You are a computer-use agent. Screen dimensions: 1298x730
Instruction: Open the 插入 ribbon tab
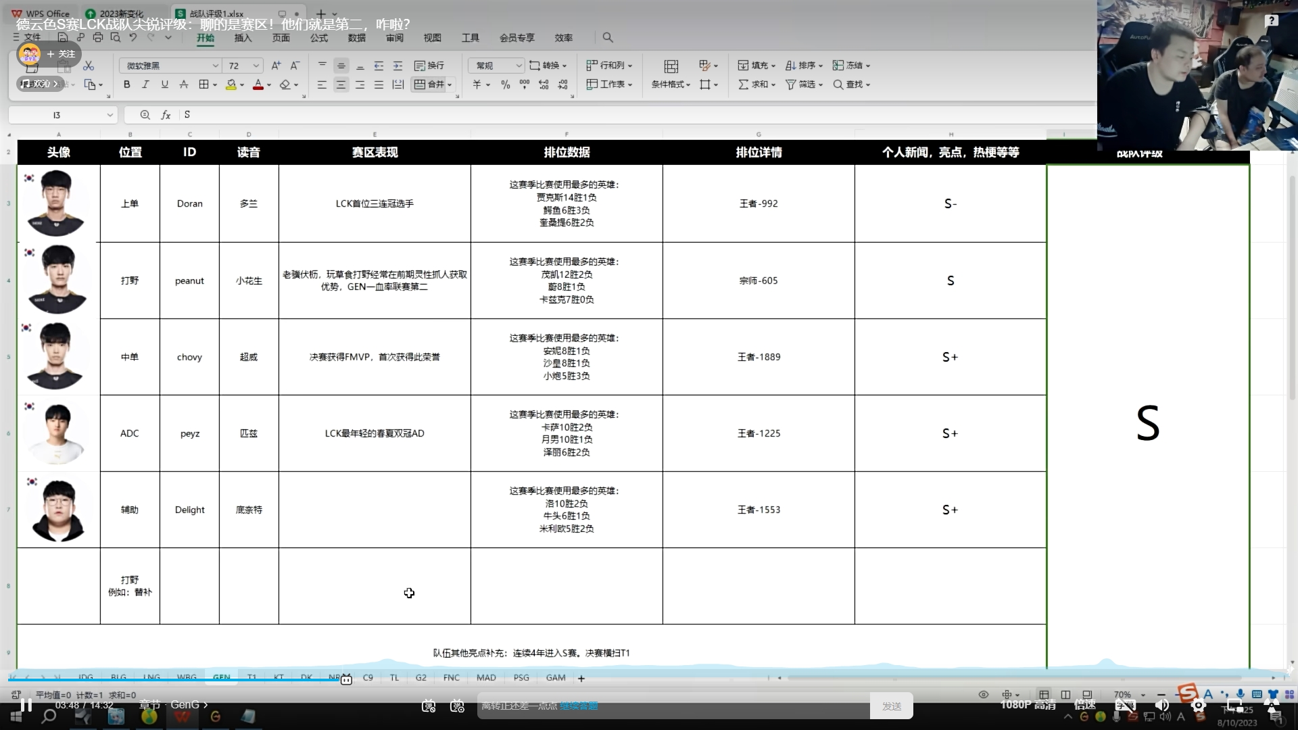243,38
